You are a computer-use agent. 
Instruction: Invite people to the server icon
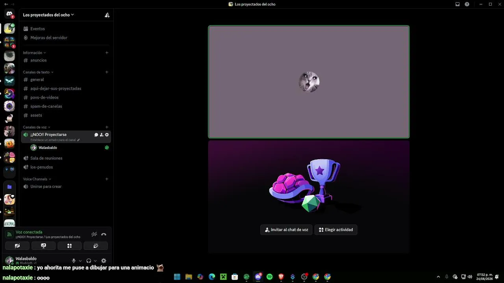click(107, 15)
